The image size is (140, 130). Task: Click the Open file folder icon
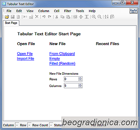tap(7, 17)
